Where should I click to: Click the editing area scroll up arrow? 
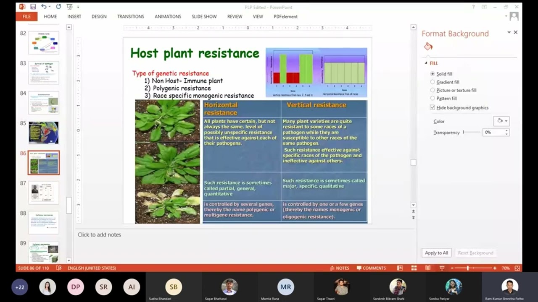[413, 27]
